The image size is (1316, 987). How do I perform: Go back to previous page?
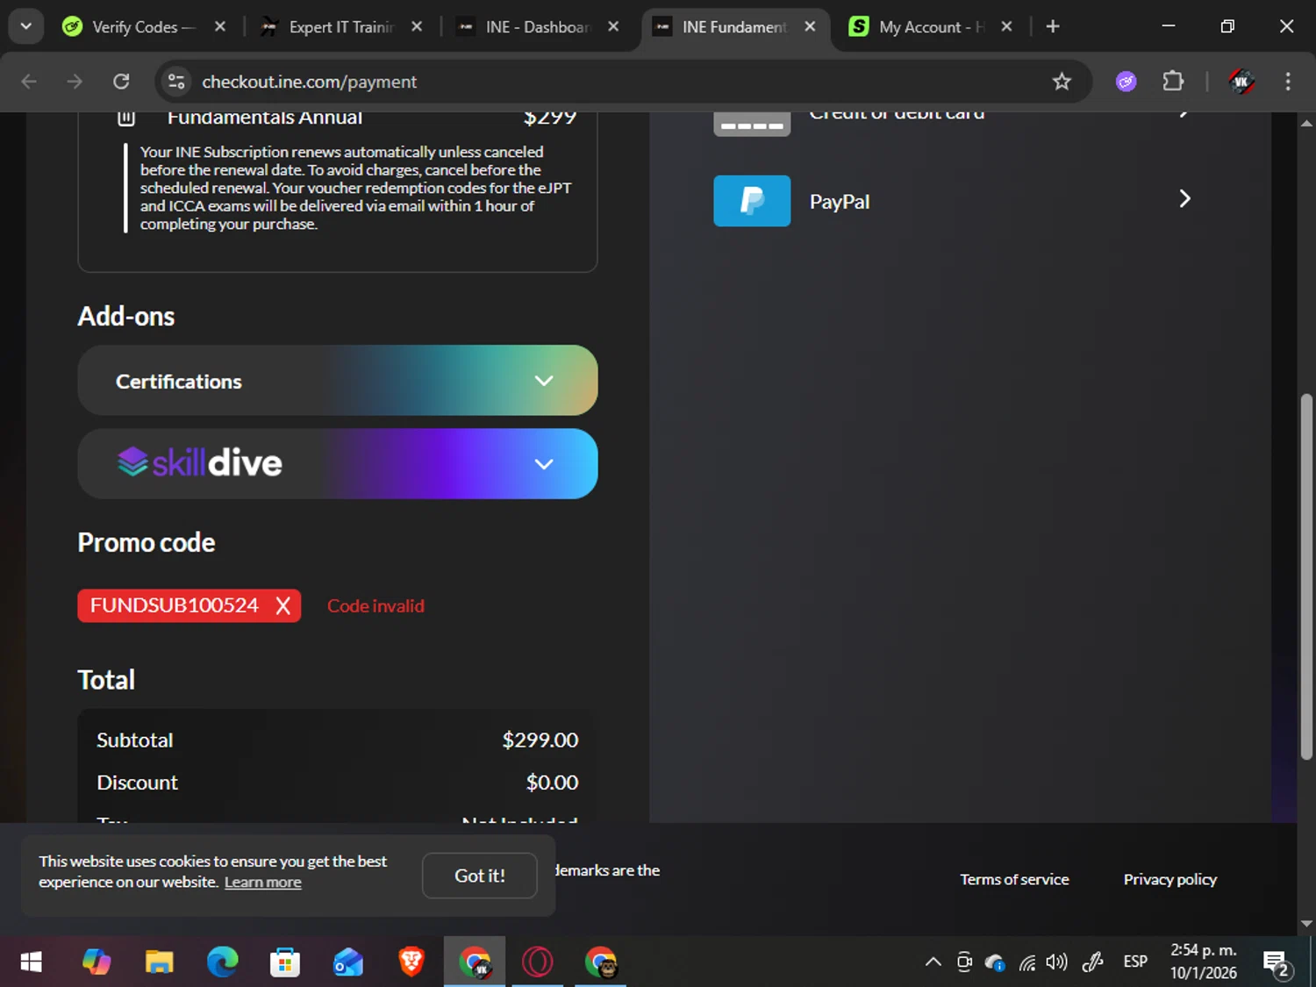coord(29,82)
